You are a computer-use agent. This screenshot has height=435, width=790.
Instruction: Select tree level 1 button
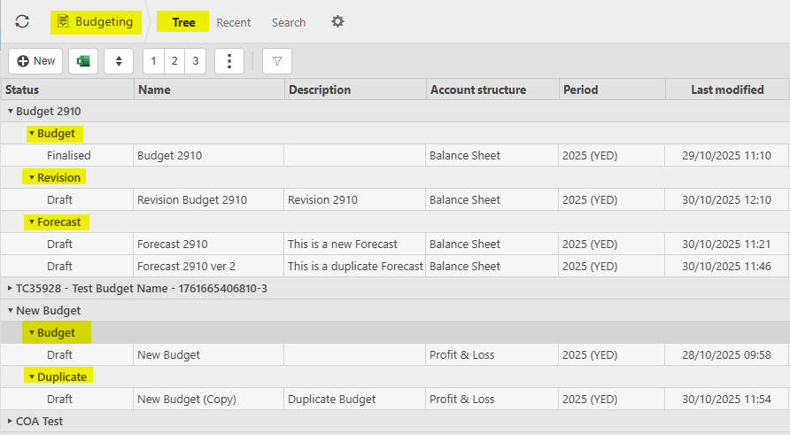tap(153, 61)
